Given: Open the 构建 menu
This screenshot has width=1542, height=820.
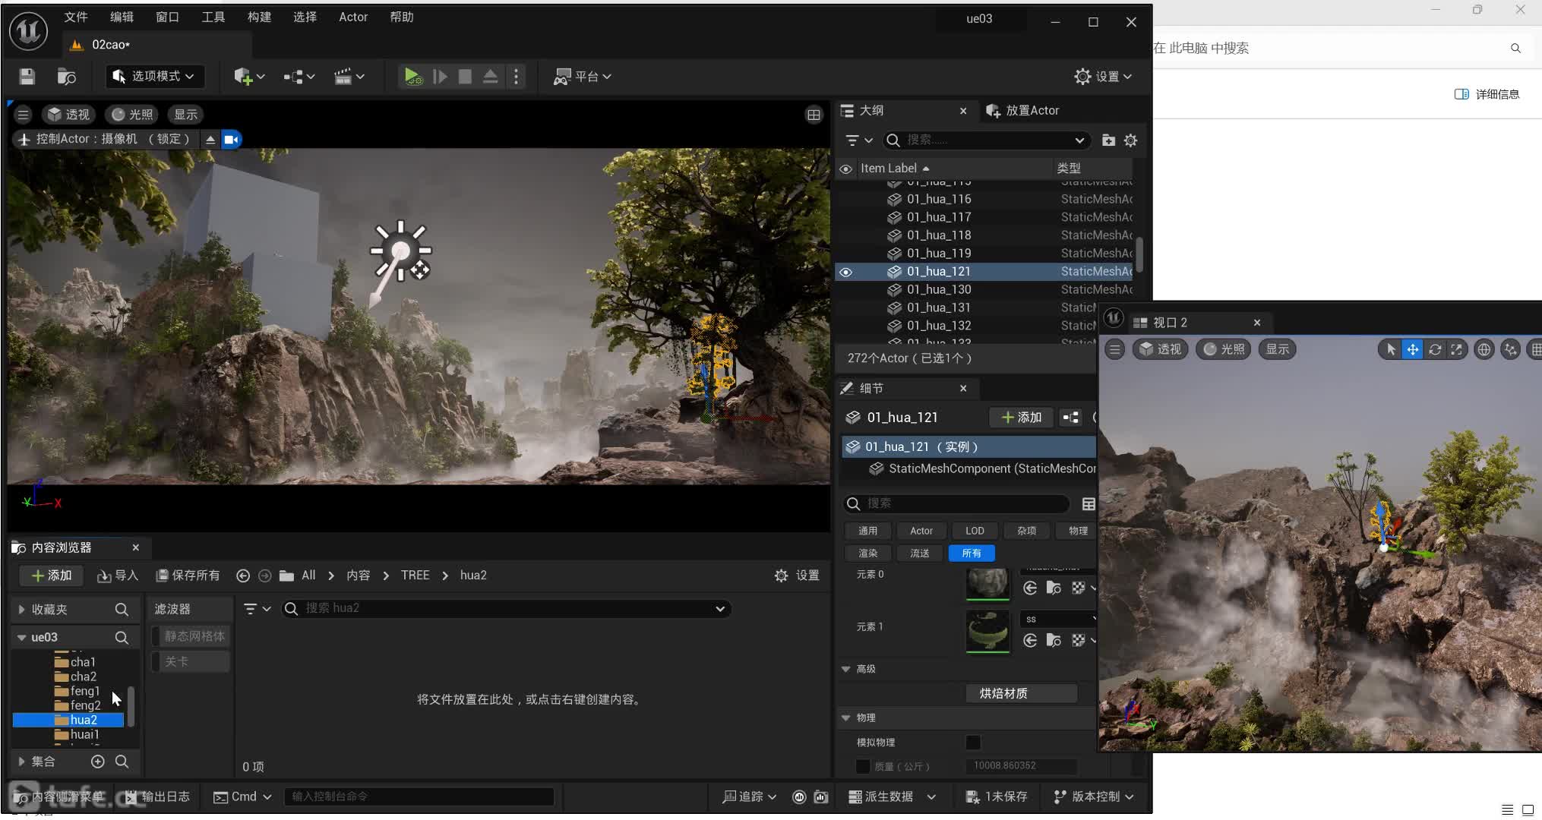Looking at the screenshot, I should tap(259, 17).
